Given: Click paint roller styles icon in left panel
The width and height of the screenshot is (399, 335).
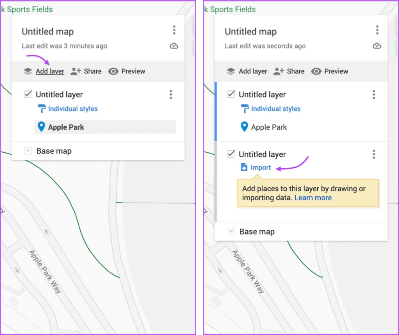Looking at the screenshot, I should [x=42, y=109].
